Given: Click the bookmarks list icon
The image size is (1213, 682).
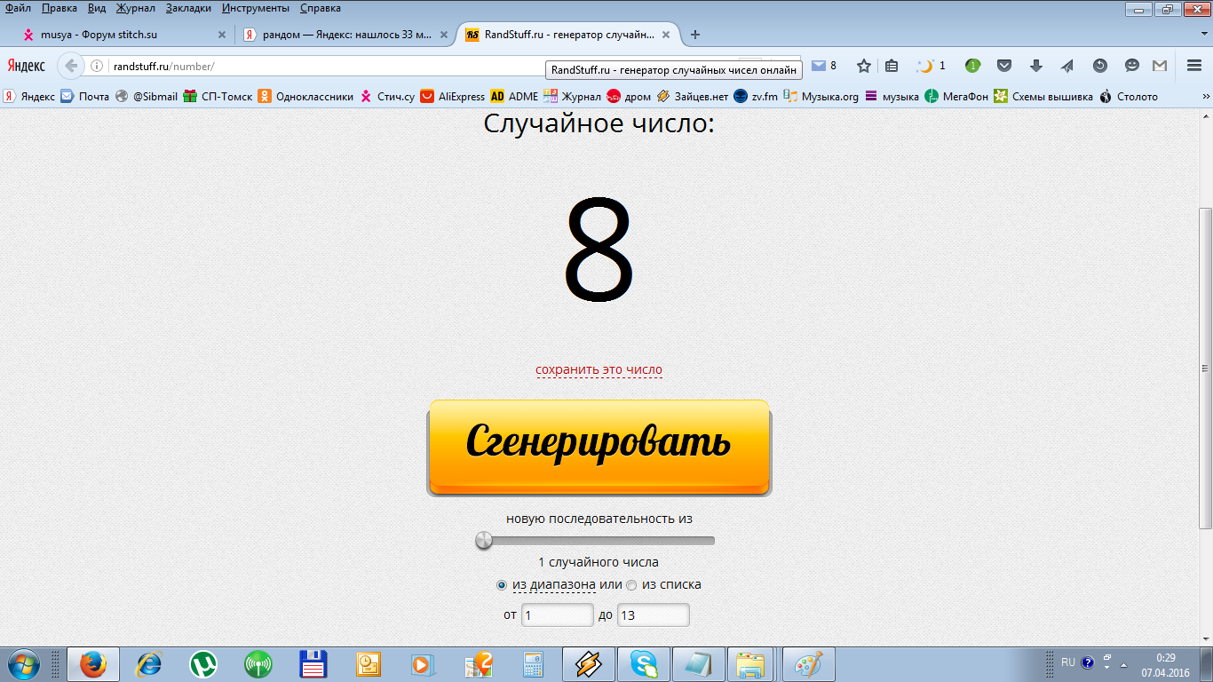Looking at the screenshot, I should [x=892, y=66].
